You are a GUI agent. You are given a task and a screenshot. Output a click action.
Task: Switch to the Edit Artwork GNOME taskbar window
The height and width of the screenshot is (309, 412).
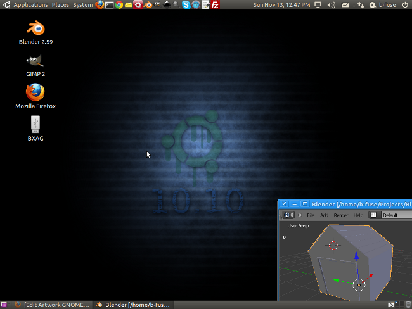[x=52, y=305]
